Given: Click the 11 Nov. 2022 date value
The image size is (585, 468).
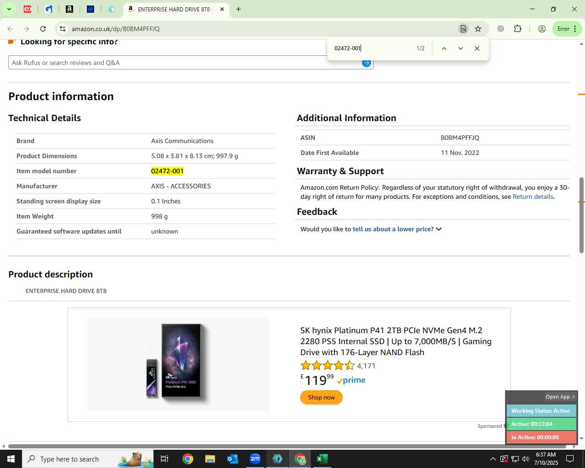Looking at the screenshot, I should (x=460, y=153).
